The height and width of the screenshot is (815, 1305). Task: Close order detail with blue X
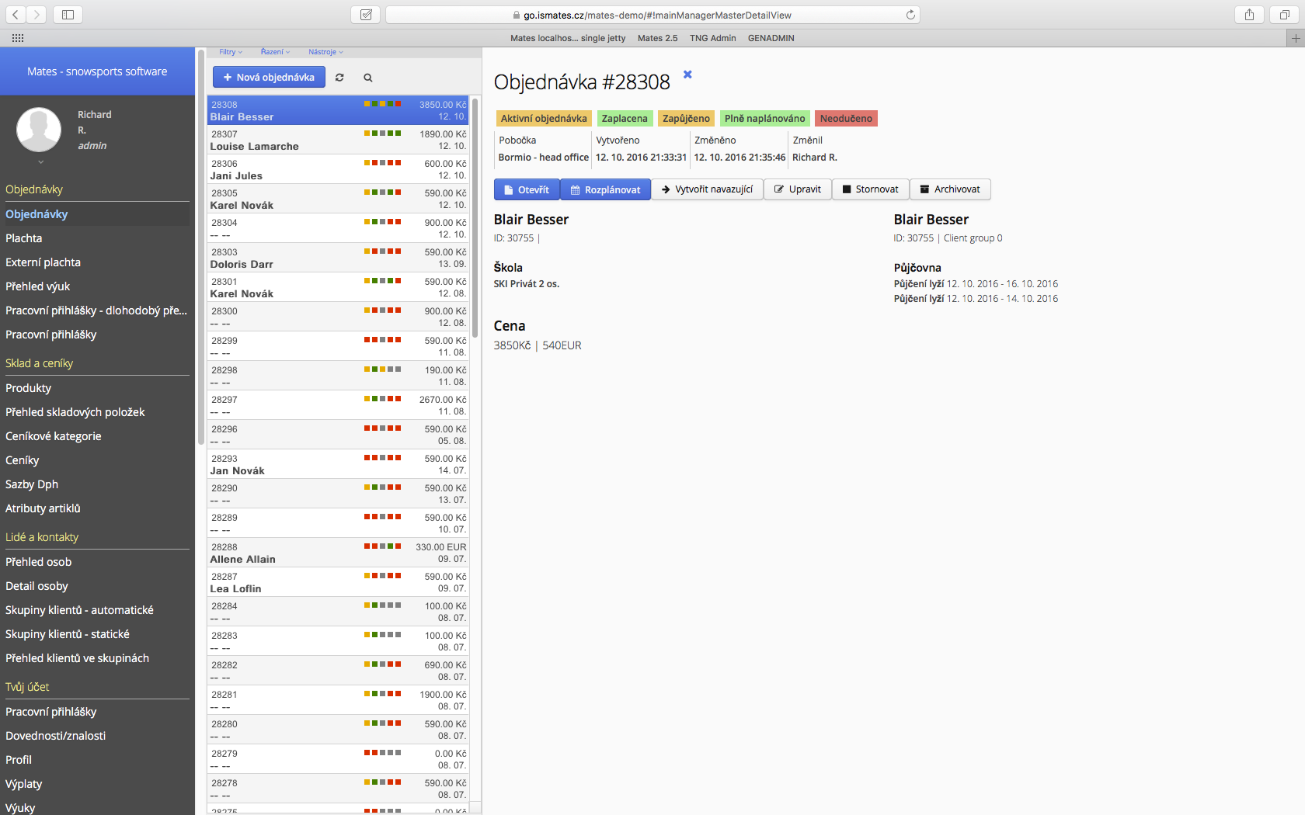coord(687,75)
